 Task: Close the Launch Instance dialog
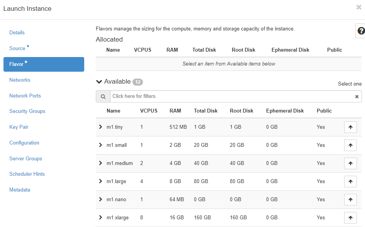tap(359, 7)
